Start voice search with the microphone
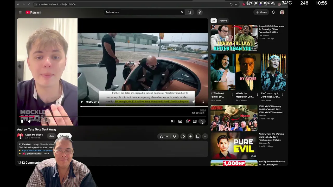The image size is (333, 187). point(200,12)
